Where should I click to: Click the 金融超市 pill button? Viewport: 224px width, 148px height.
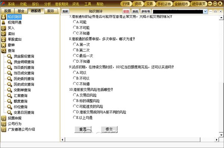[181, 4]
